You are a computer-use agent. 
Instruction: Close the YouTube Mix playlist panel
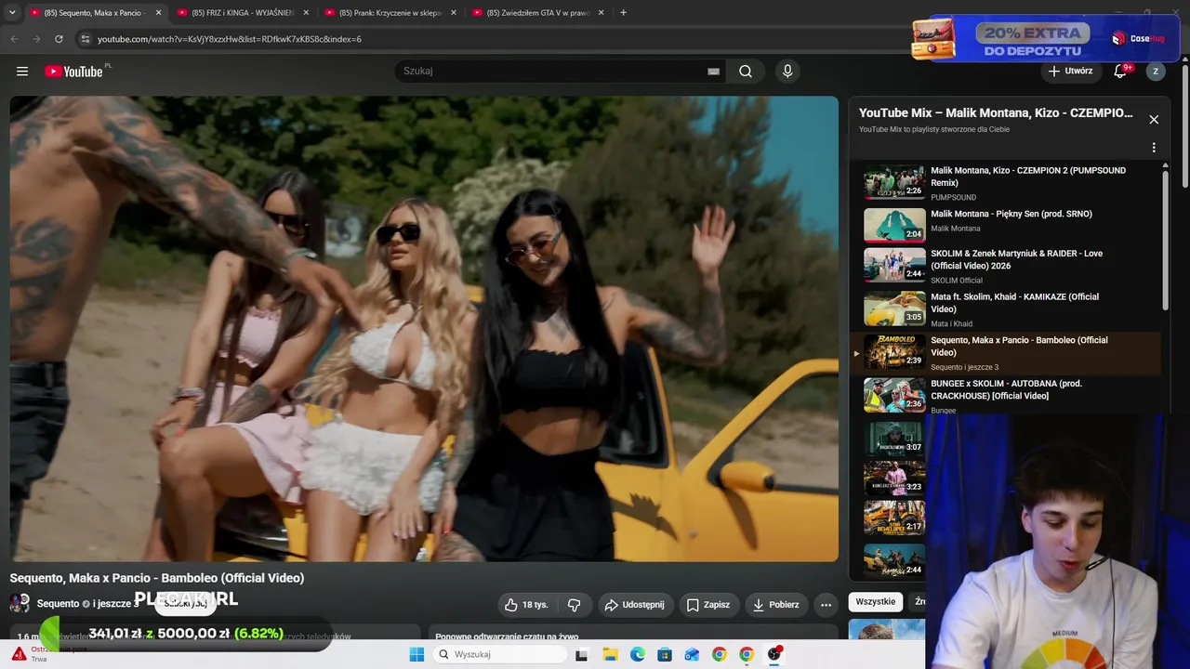click(x=1154, y=120)
